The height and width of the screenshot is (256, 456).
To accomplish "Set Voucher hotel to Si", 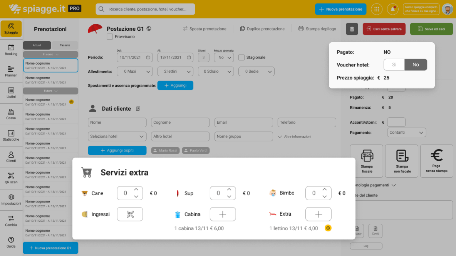I will coord(394,65).
